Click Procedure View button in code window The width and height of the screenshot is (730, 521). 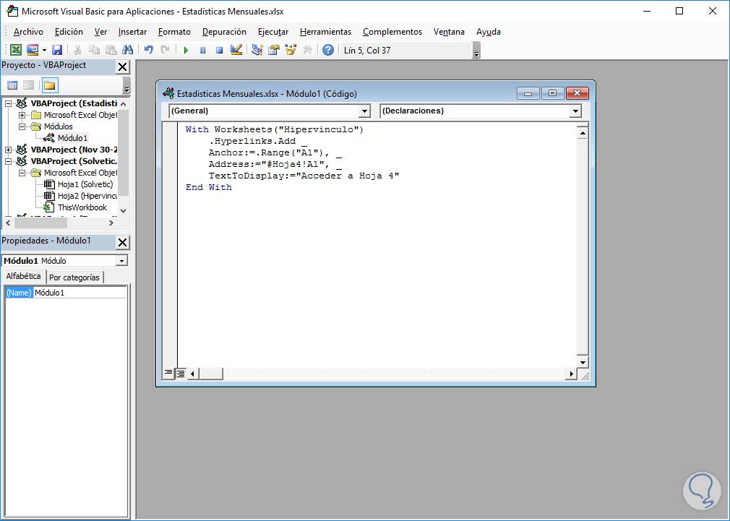point(168,374)
